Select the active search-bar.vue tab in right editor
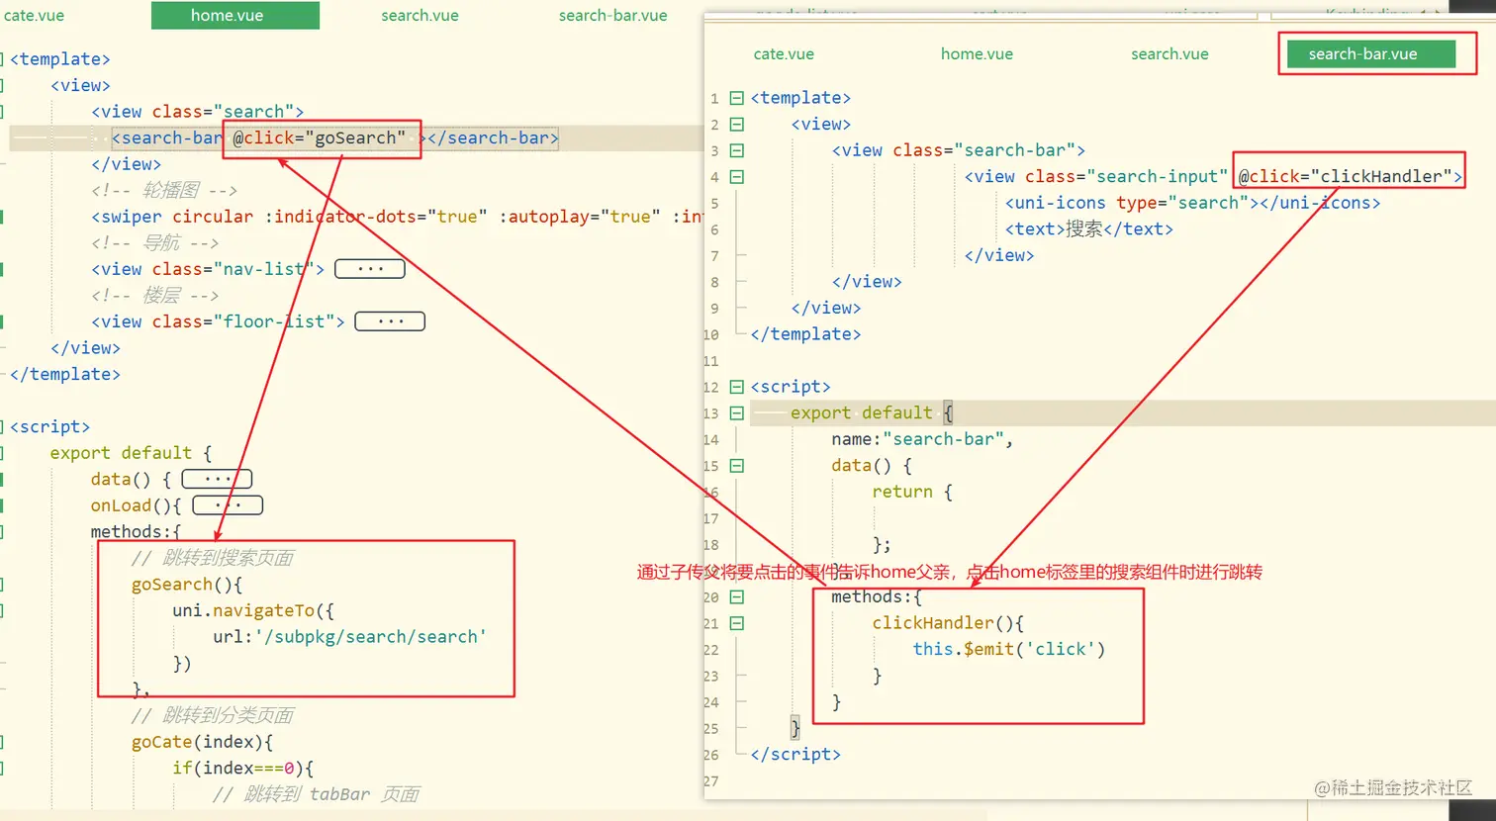The height and width of the screenshot is (821, 1496). point(1371,53)
